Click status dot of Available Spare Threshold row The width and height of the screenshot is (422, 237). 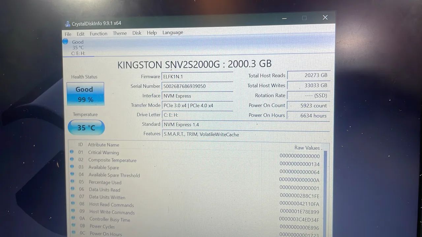point(72,174)
